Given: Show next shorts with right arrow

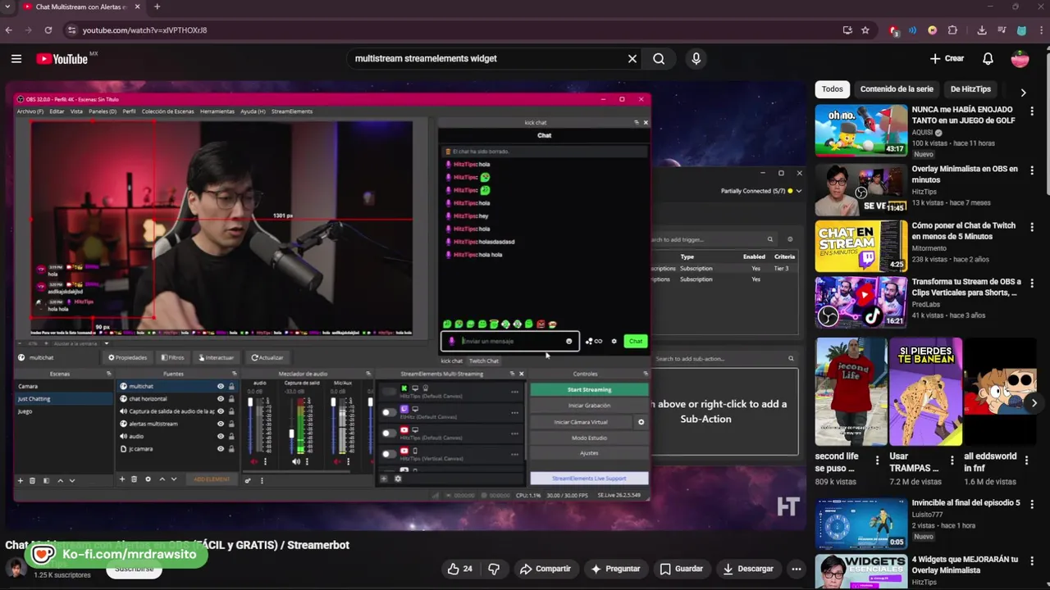Looking at the screenshot, I should pyautogui.click(x=1034, y=402).
